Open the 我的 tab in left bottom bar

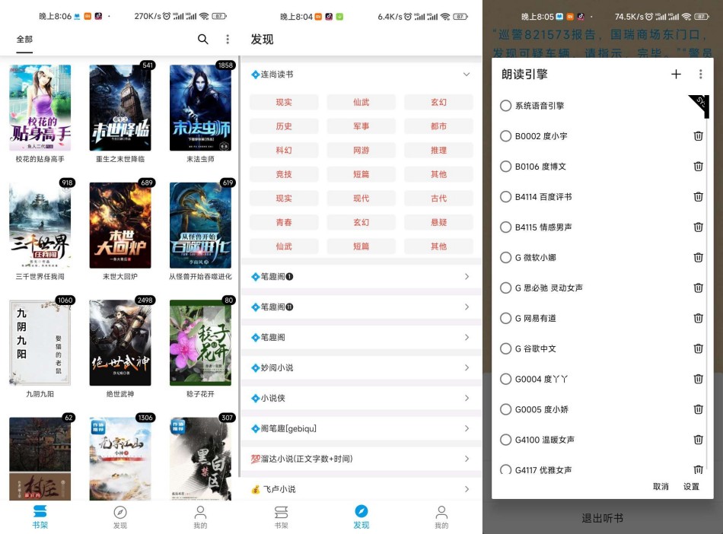click(x=200, y=516)
